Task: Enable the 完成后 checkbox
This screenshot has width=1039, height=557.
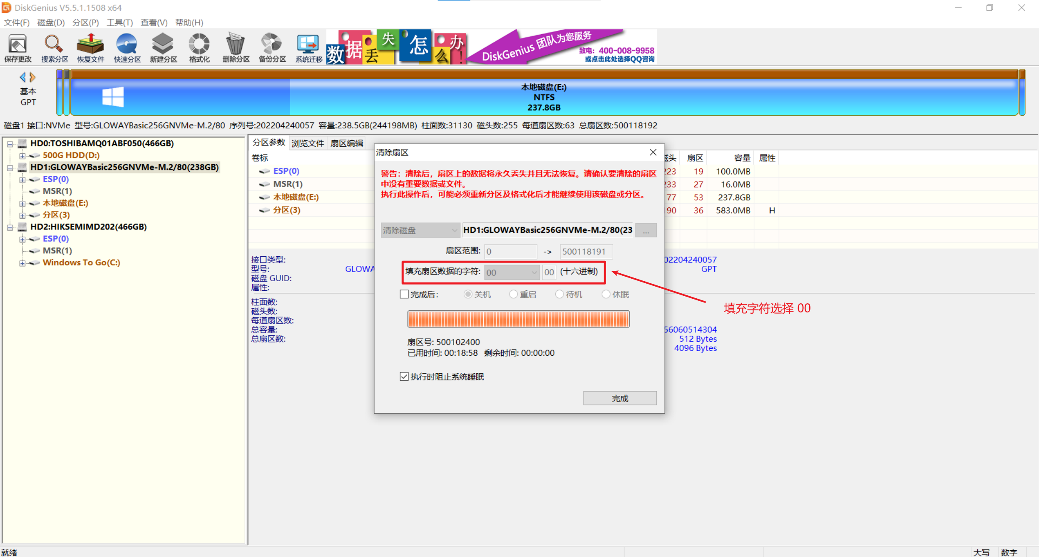Action: [404, 294]
